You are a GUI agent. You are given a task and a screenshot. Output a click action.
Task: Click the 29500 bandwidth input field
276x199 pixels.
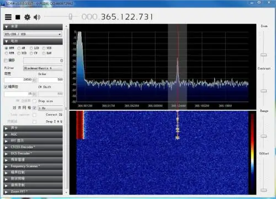(x=18, y=79)
